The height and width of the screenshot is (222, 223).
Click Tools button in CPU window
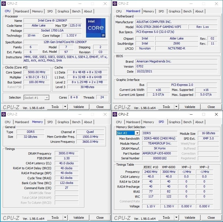click(55, 107)
